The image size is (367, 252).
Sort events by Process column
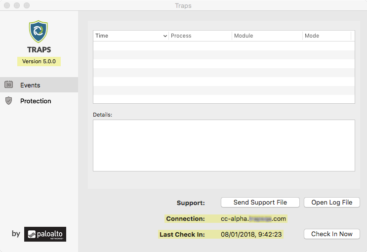[200, 36]
